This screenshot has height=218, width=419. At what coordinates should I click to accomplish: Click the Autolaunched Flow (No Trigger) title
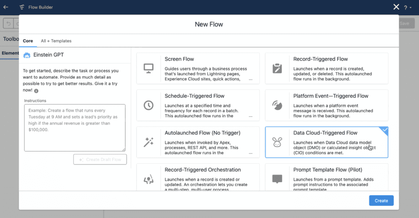pos(202,133)
